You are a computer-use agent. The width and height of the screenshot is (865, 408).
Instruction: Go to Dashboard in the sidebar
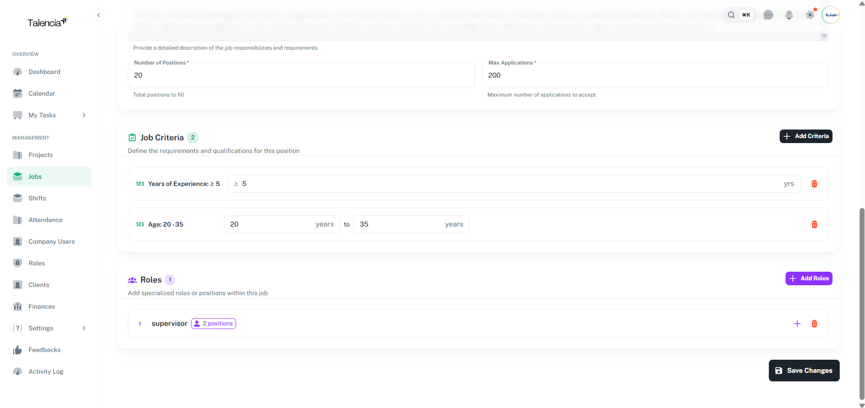coord(44,72)
